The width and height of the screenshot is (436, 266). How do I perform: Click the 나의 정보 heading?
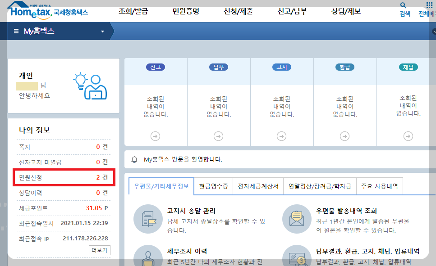[34, 130]
